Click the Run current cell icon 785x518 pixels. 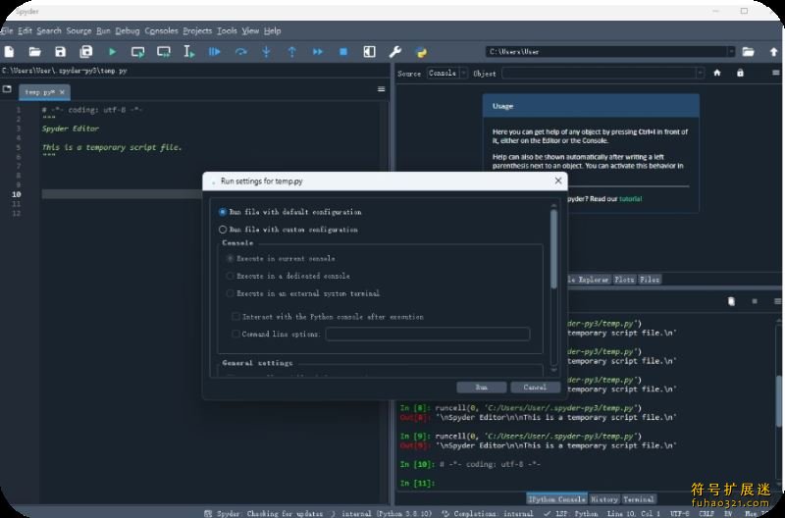tap(137, 52)
